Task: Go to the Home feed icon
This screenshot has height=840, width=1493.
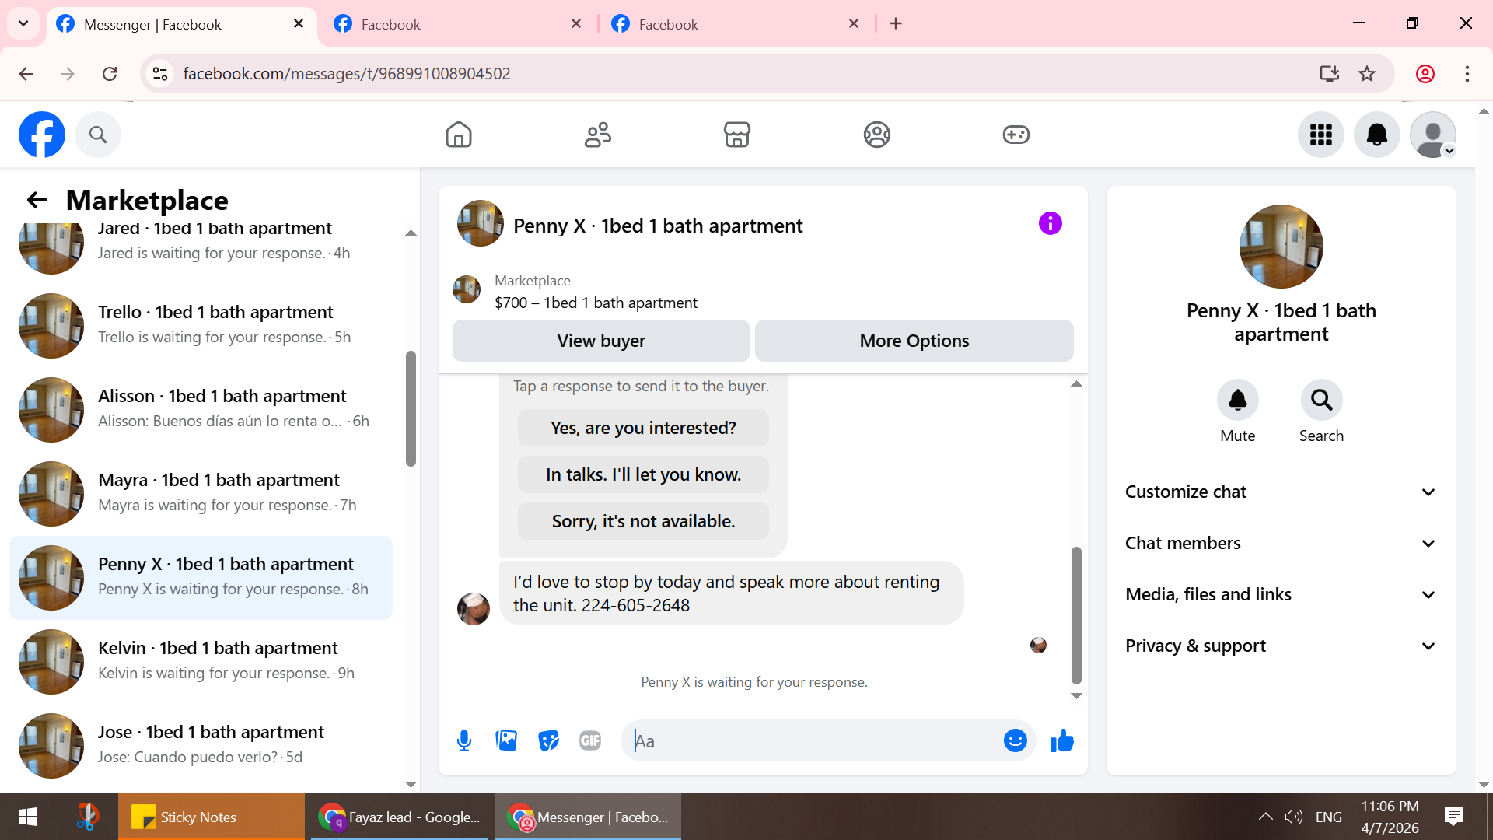Action: [x=459, y=135]
